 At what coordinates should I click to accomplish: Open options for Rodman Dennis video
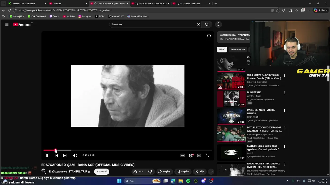[x=285, y=76]
